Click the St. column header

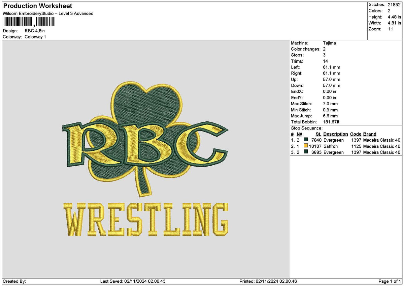318,134
